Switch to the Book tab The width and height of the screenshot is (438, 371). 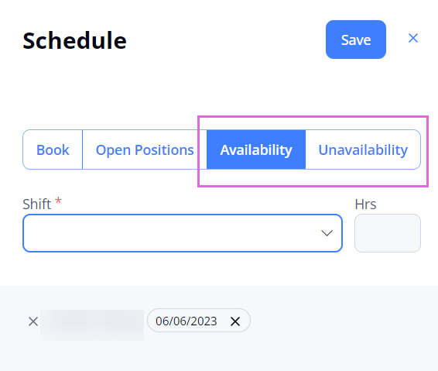(x=53, y=149)
